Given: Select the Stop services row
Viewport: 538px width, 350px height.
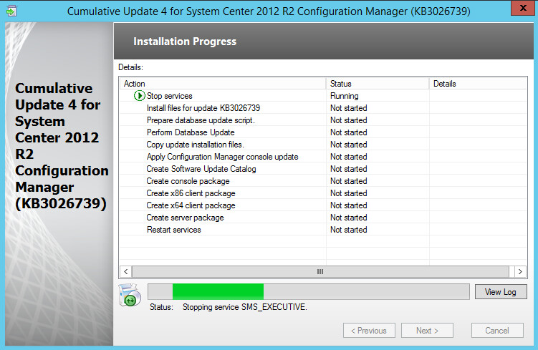Looking at the screenshot, I should tap(169, 96).
